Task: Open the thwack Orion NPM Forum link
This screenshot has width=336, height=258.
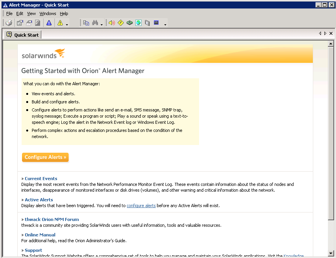Action: tap(52, 219)
